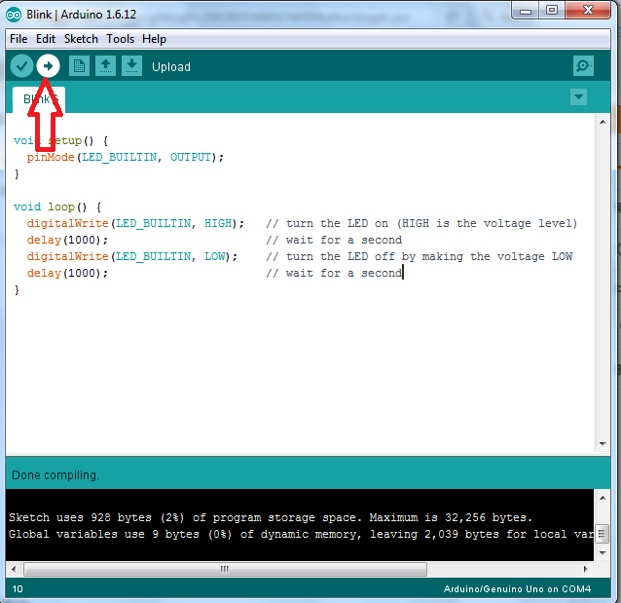
Task: Click the second delay(1000) statement
Action: point(67,274)
